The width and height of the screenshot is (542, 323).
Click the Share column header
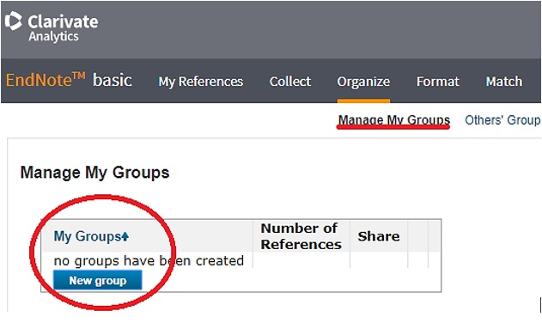[x=379, y=236]
